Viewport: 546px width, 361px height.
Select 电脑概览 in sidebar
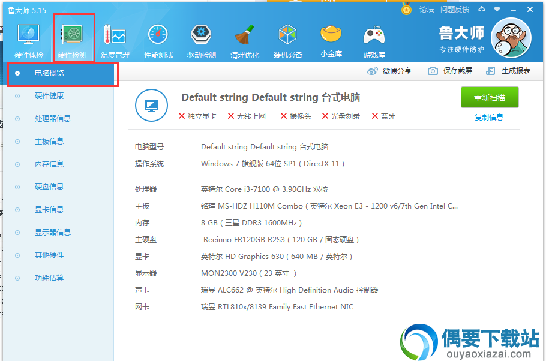coord(61,73)
